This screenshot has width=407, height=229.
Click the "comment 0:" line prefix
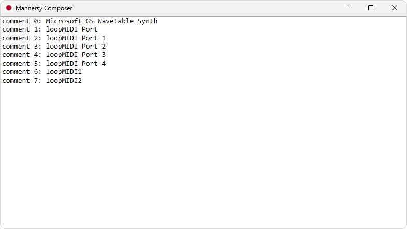(22, 21)
